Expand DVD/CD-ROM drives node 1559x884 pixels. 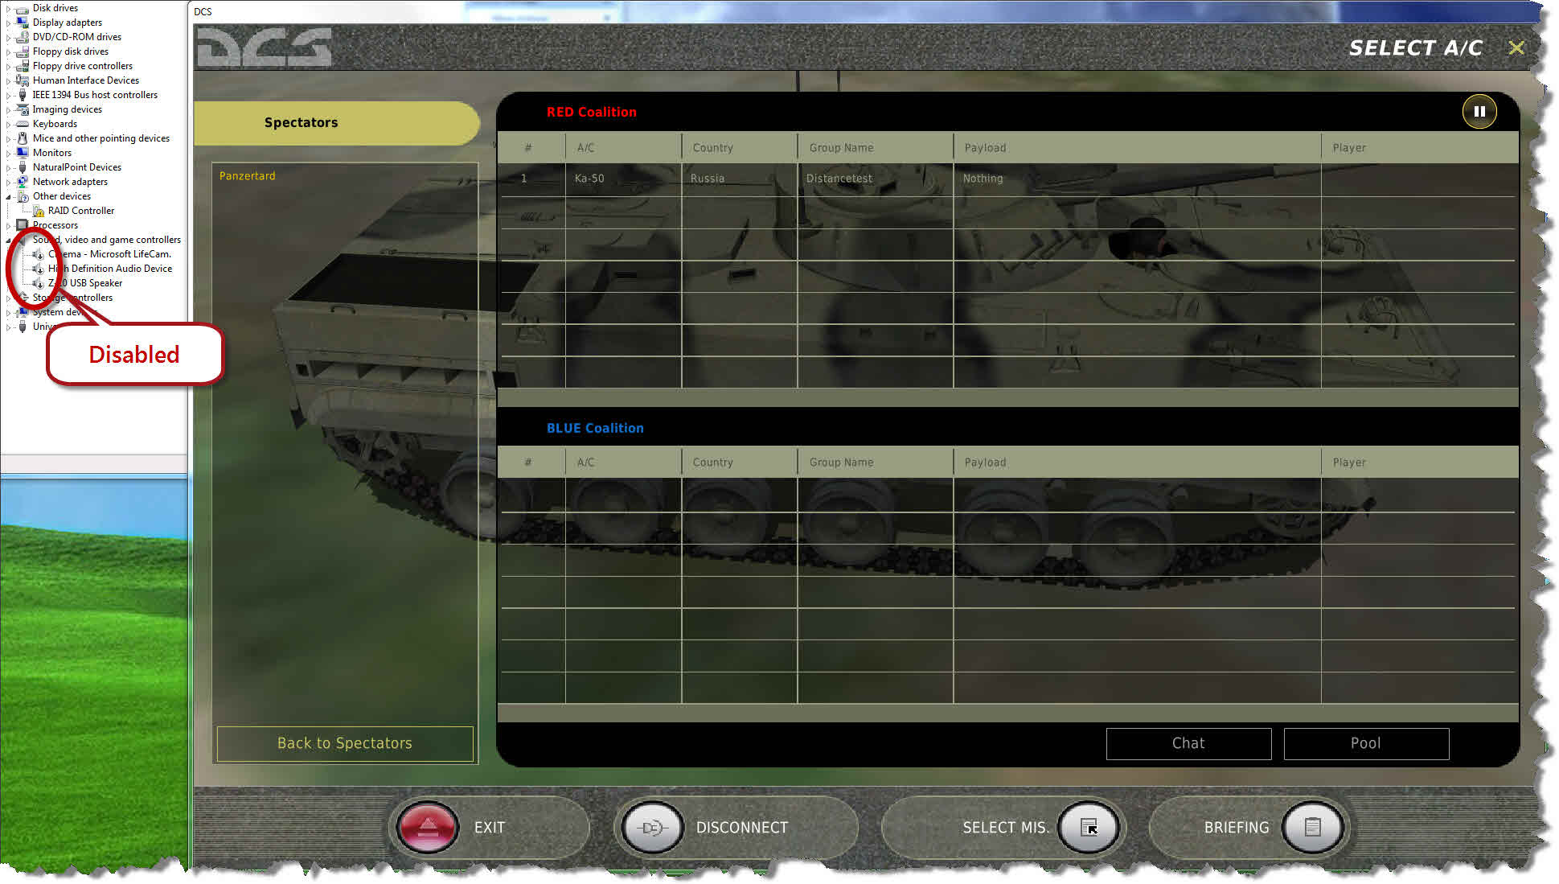point(9,37)
